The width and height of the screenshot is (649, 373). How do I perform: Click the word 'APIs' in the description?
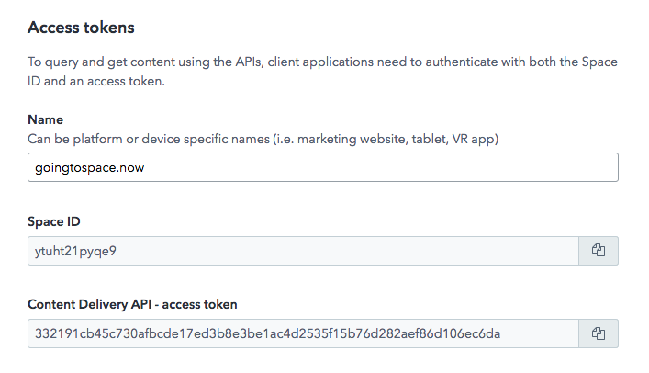[x=249, y=62]
